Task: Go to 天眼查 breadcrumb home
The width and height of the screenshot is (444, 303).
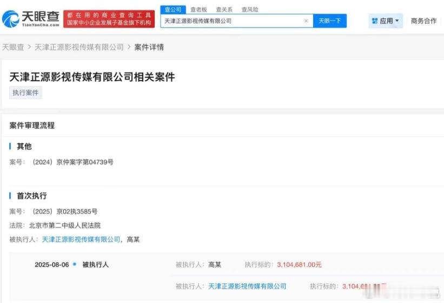Action: [x=13, y=47]
